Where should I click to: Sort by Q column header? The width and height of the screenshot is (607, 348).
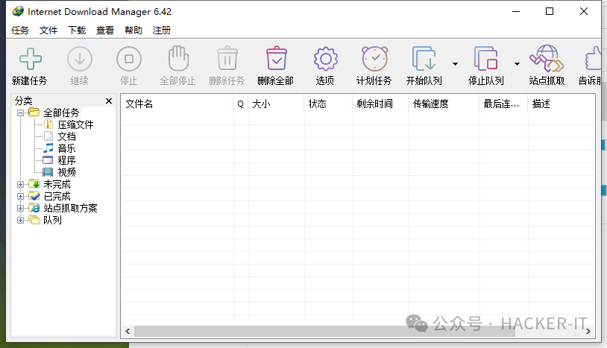pyautogui.click(x=241, y=104)
